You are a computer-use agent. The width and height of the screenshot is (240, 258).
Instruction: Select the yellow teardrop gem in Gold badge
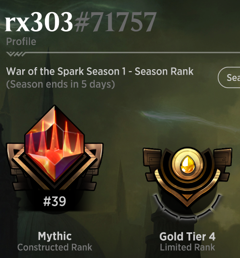tap(187, 165)
